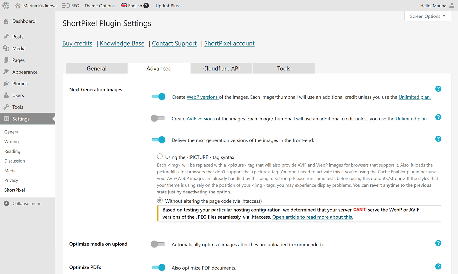Follow the AVIF versions link
The width and height of the screenshot is (458, 274).
[201, 119]
